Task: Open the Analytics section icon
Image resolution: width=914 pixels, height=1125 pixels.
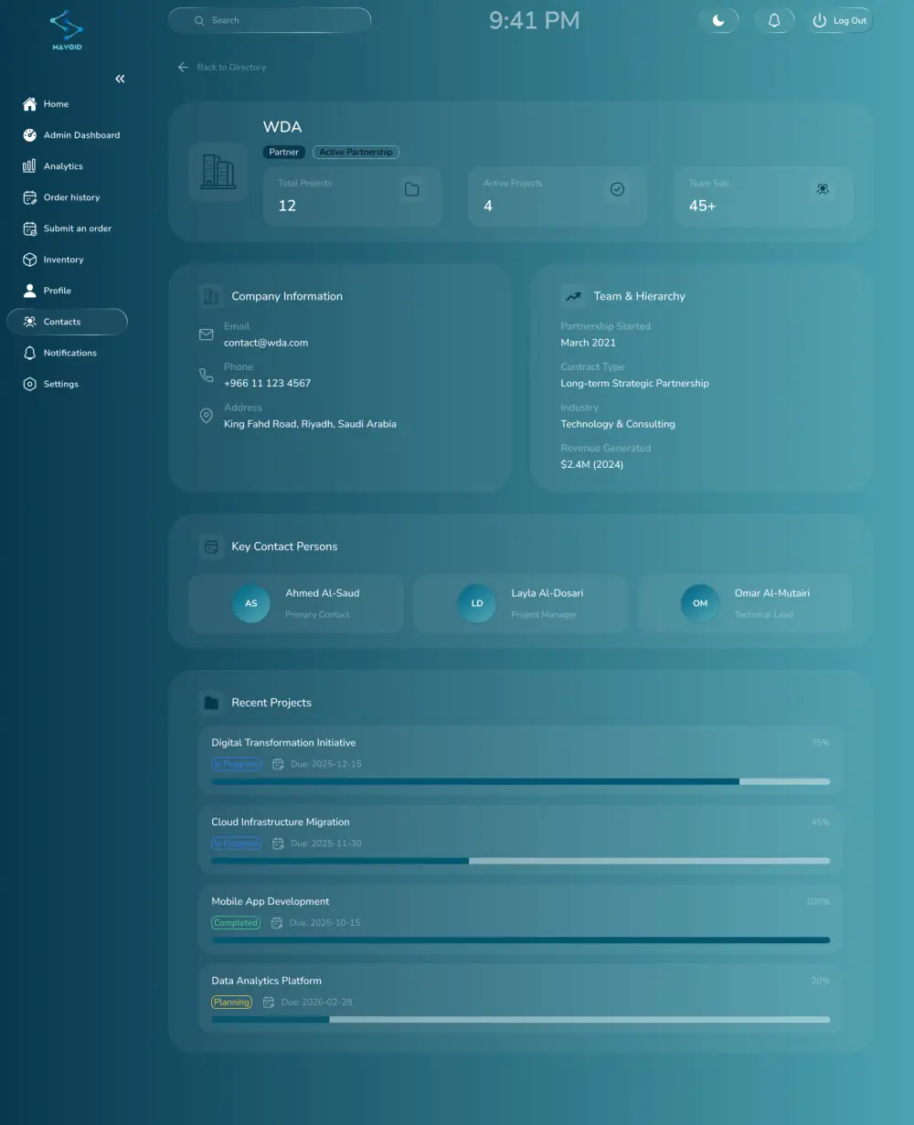Action: point(28,165)
